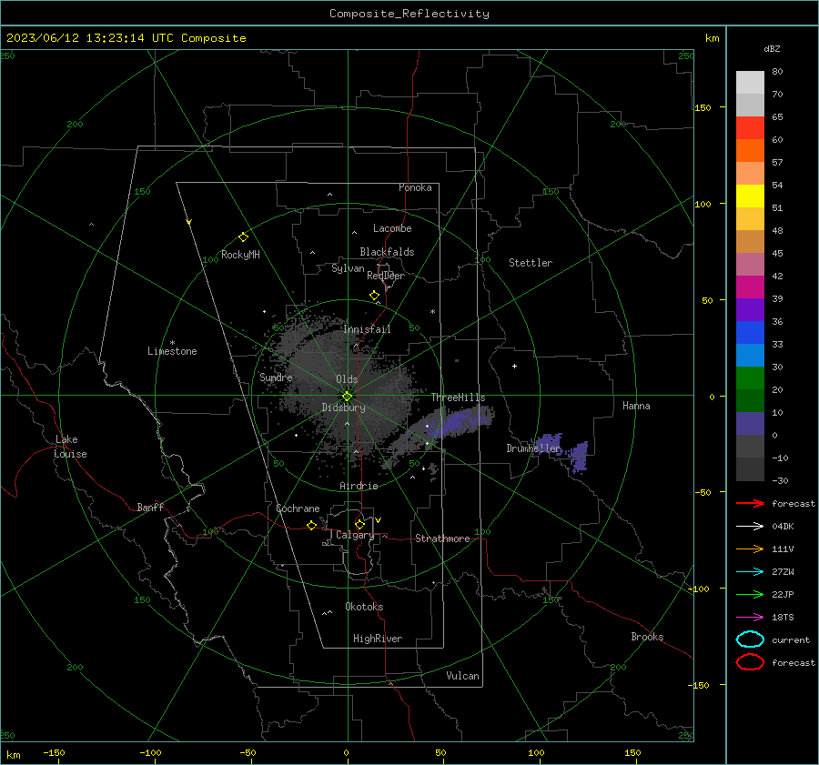Click the Drumheller city label
819x765 pixels.
pos(534,448)
